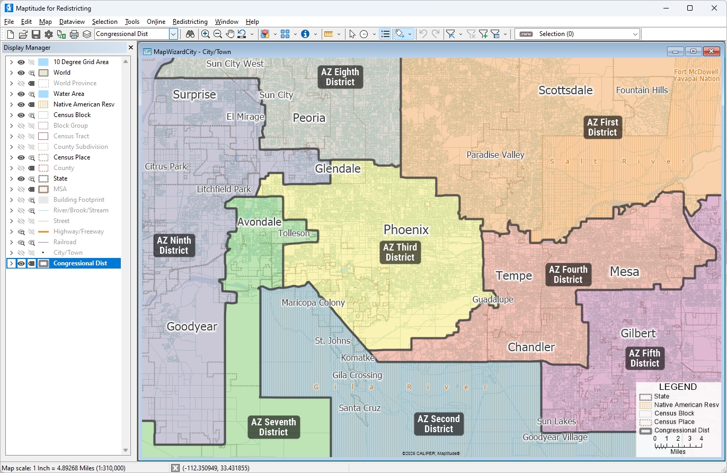Toggle labels tag for MSA layer
The width and height of the screenshot is (727, 473).
[x=31, y=189]
